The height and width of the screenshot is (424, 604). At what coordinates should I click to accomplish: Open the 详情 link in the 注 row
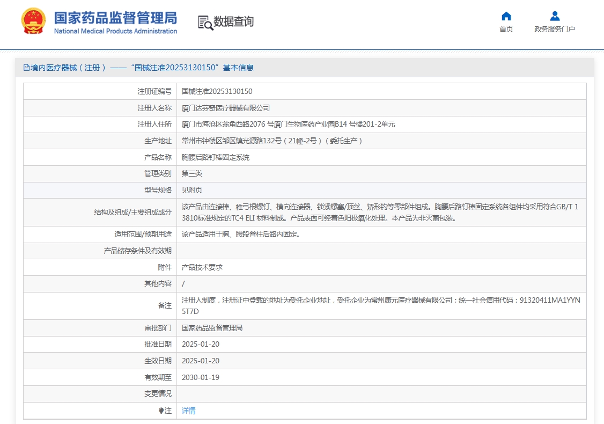(188, 411)
